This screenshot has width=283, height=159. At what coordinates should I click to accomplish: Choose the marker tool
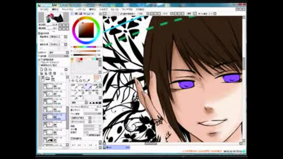[x=74, y=92]
